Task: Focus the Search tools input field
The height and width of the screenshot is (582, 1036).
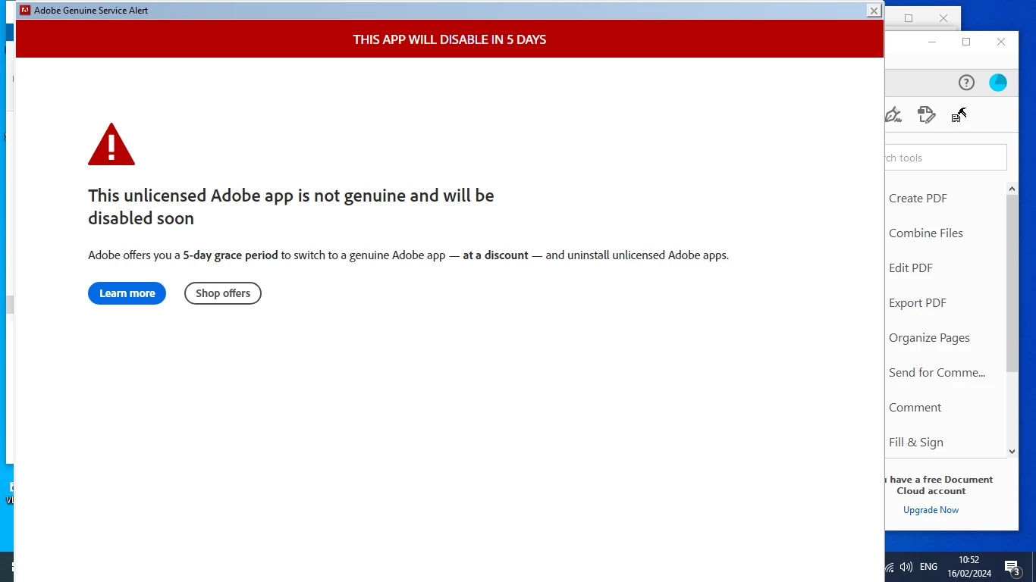Action: [x=946, y=158]
